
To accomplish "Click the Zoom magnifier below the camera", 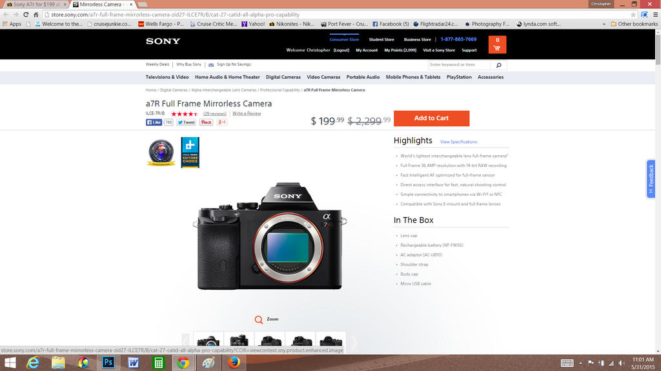I will 259,319.
